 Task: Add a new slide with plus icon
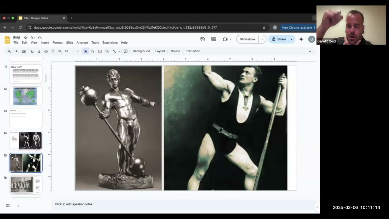pos(16,51)
